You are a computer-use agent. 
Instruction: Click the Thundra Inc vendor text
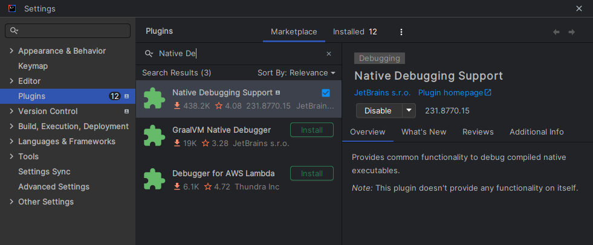257,187
